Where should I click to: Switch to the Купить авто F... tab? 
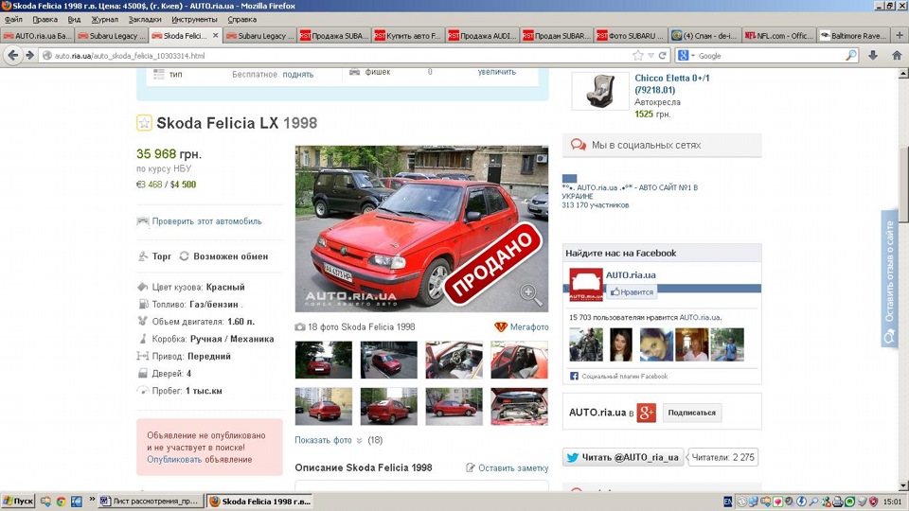409,35
